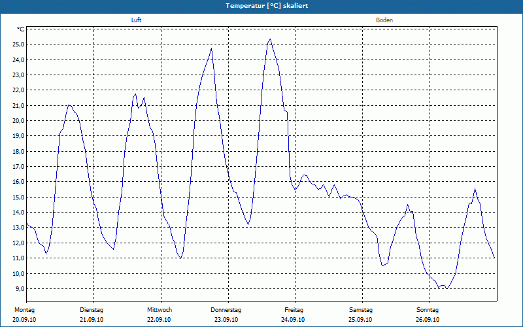Click the 24,0 y-axis value

pos(18,60)
